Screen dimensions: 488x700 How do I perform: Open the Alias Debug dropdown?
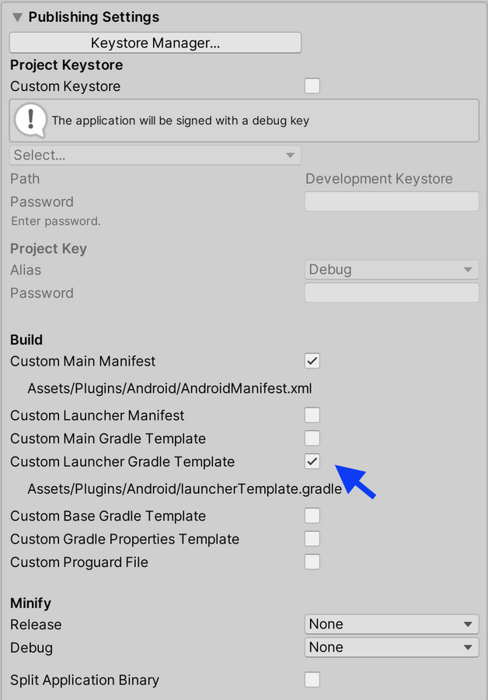pos(392,270)
